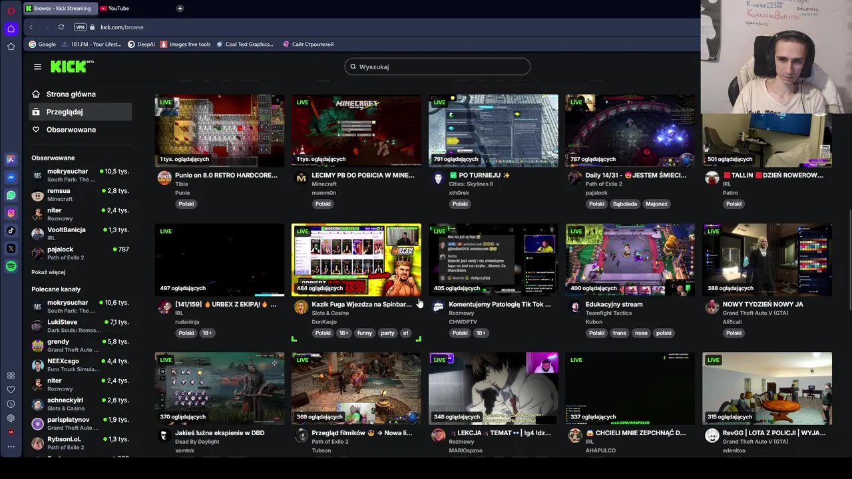The height and width of the screenshot is (479, 852).
Task: Open schneckyirl recommended channel
Action: tap(80, 404)
